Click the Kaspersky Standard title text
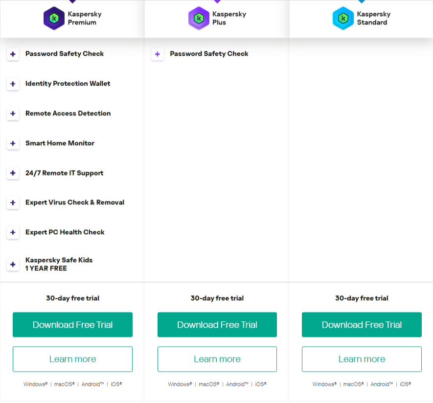Screen dimensions: 433x403 [374, 18]
